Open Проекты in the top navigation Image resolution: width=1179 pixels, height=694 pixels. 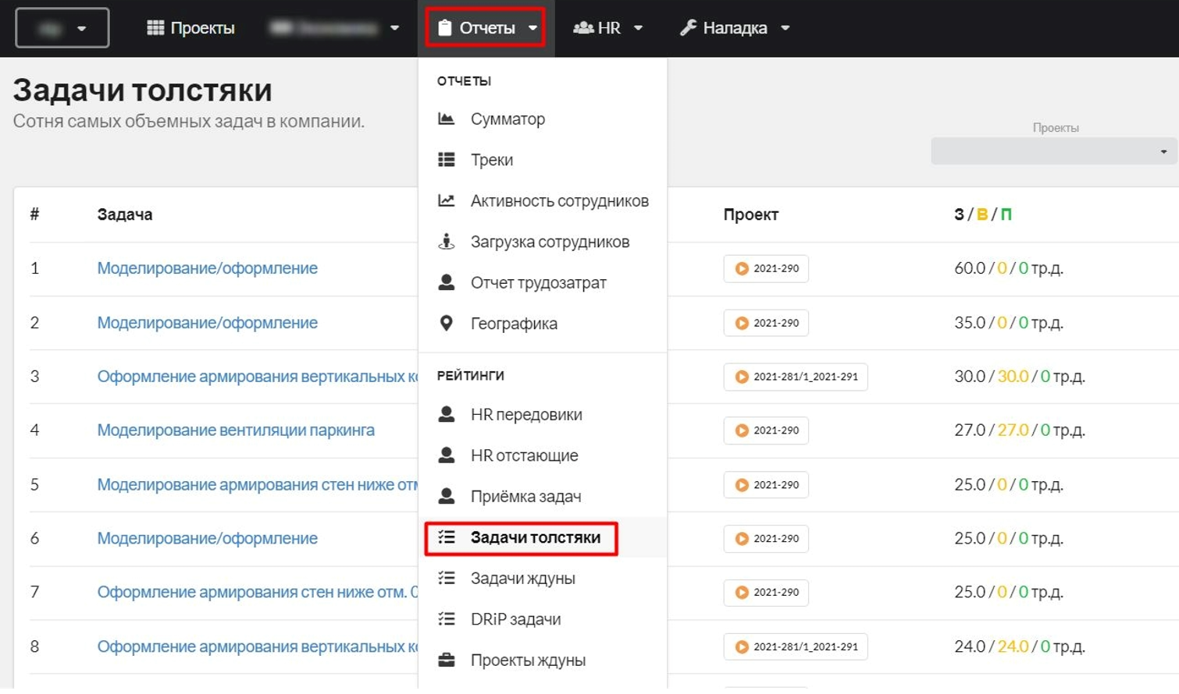(191, 28)
